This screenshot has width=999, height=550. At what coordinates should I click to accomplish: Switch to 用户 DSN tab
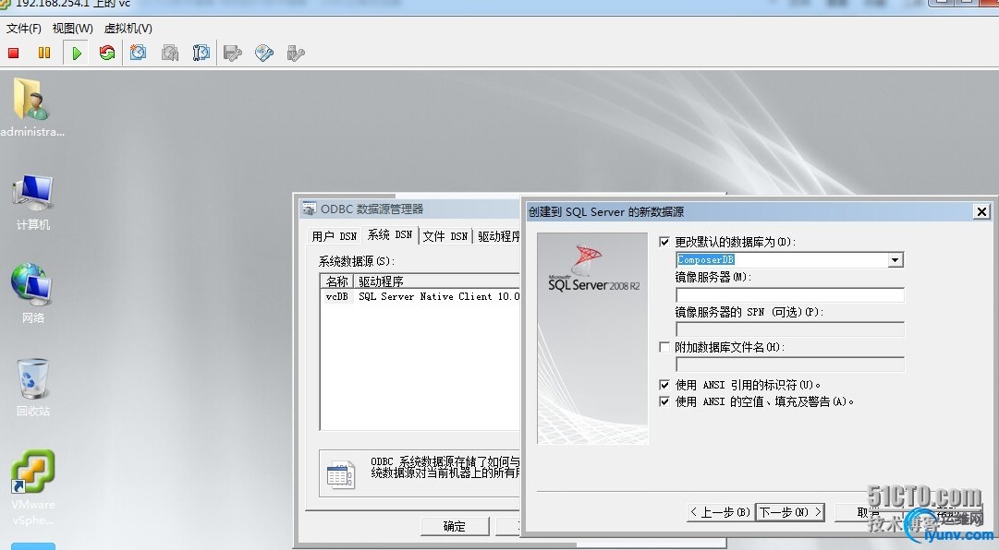click(333, 235)
